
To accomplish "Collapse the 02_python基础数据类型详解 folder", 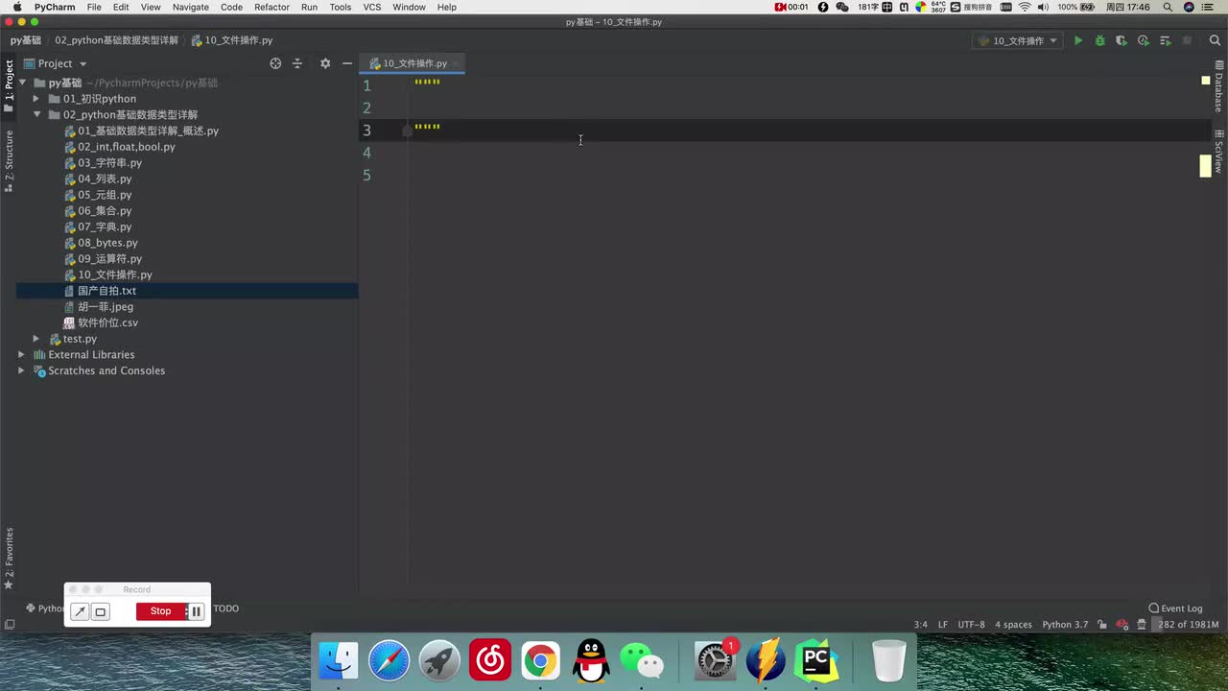I will [x=36, y=115].
